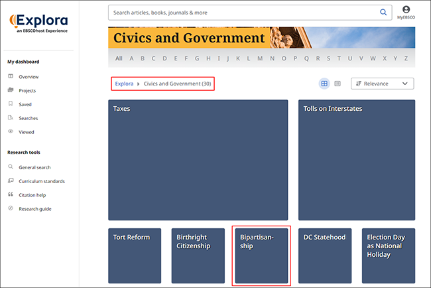Filter topics by letter L
Screen dimensions: 431x288
tap(249, 58)
